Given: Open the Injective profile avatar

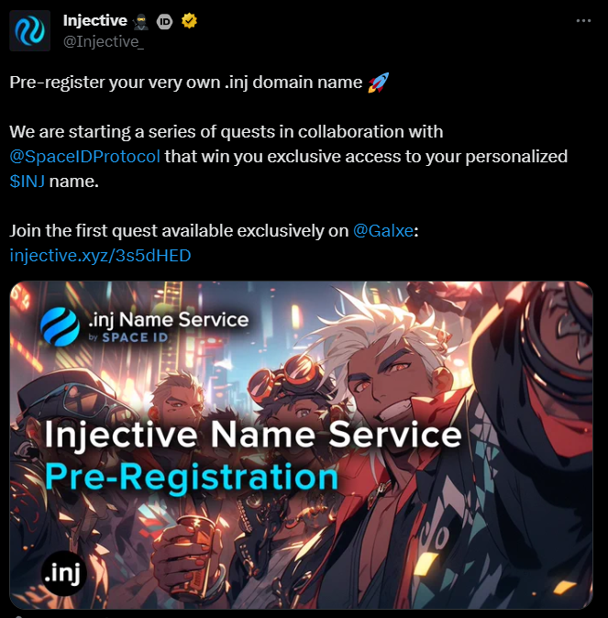Looking at the screenshot, I should (x=30, y=31).
